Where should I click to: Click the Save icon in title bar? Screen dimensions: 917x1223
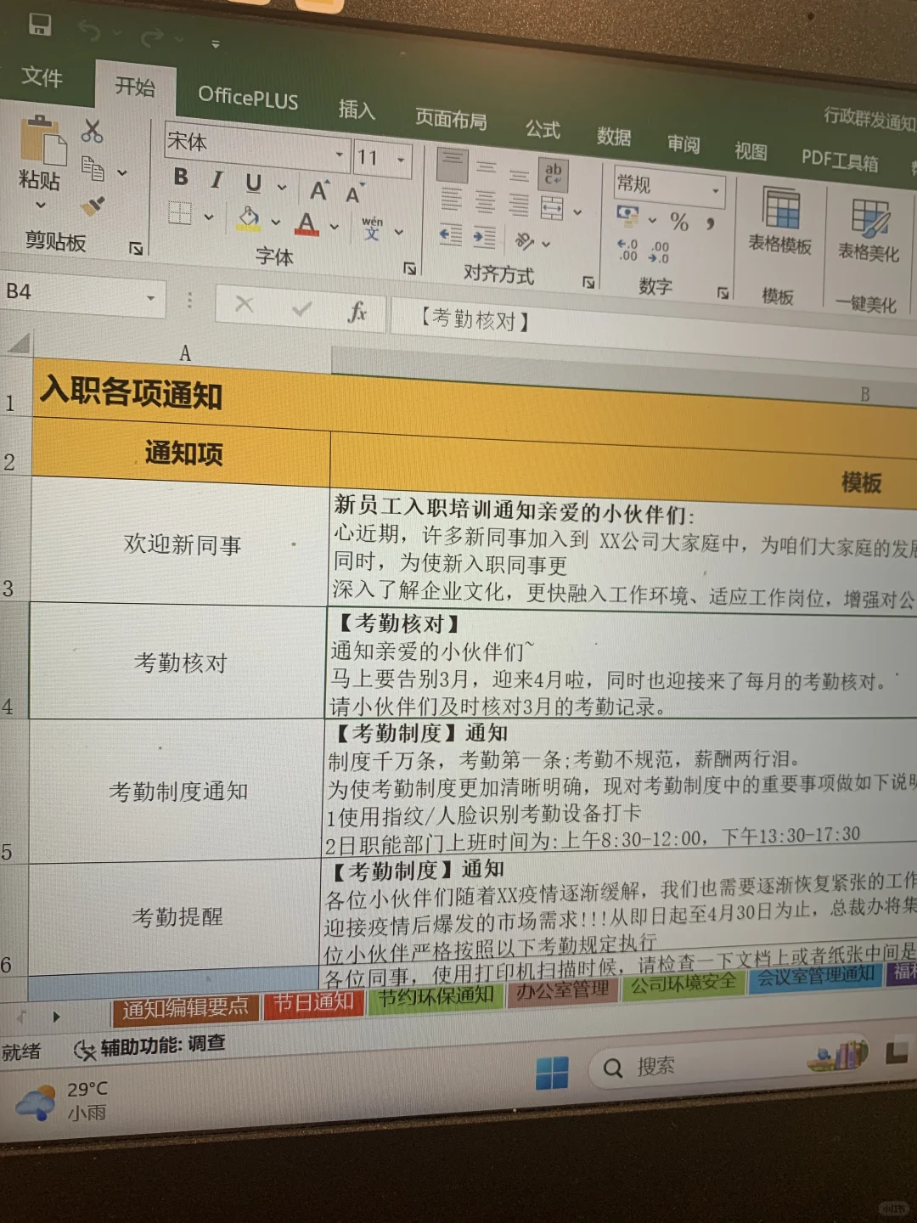click(x=39, y=25)
